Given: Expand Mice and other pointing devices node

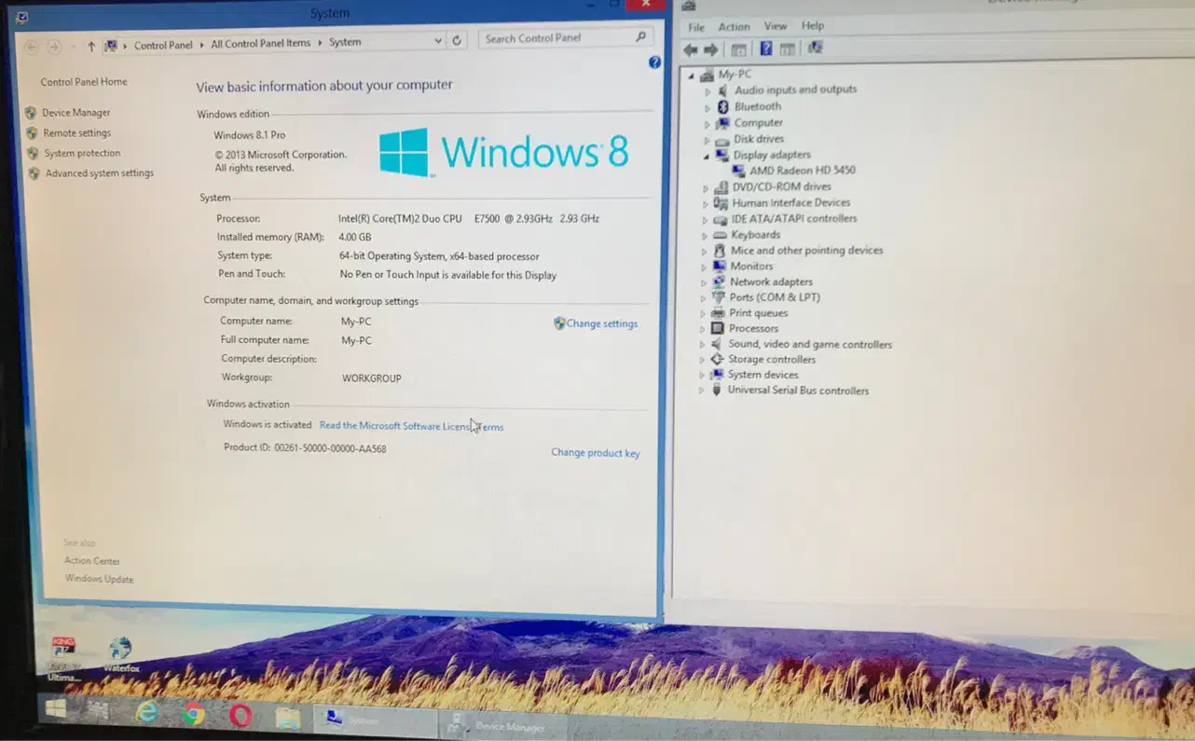Looking at the screenshot, I should tap(704, 252).
